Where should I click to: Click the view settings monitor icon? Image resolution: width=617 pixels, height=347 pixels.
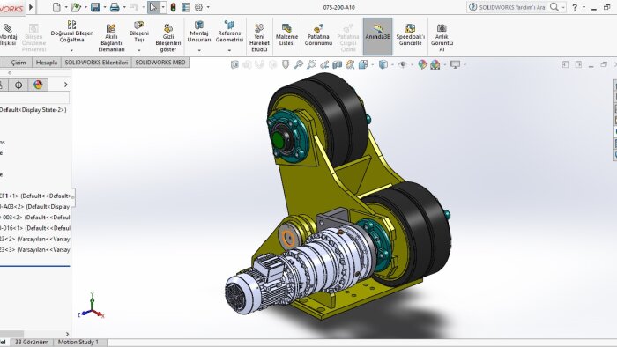[x=456, y=64]
